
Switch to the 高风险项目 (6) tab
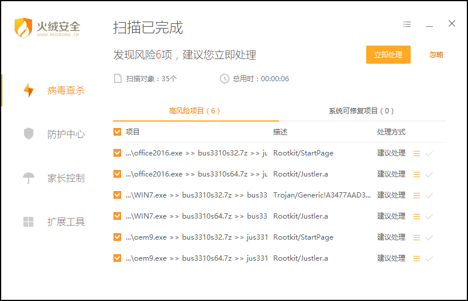click(195, 110)
